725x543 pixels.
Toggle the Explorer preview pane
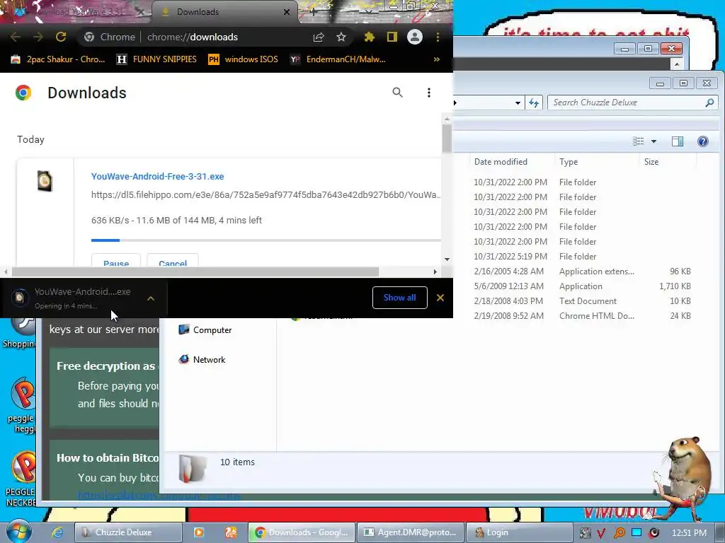pos(678,141)
